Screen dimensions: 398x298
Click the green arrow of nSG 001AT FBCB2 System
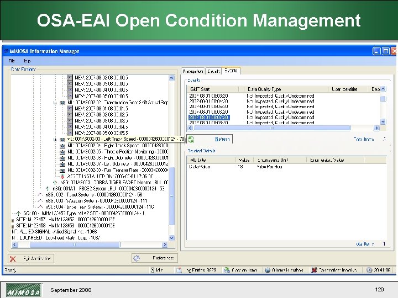48,189
